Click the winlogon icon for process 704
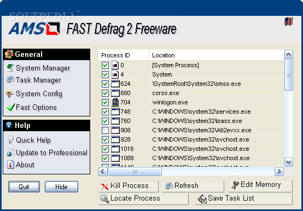Screen dimensions: 303x211 click(115, 102)
